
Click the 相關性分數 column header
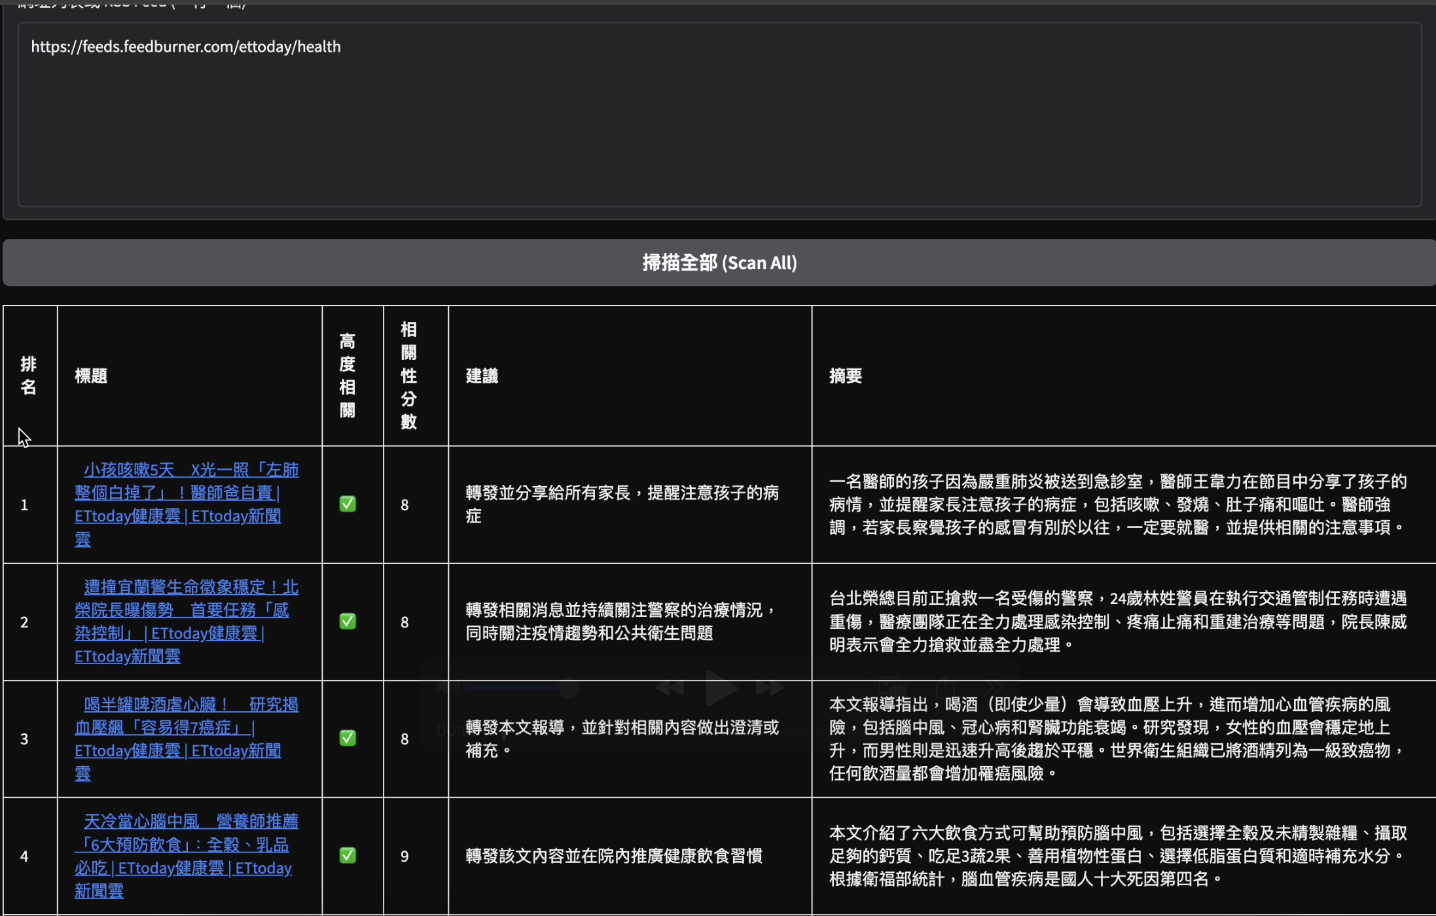click(408, 376)
